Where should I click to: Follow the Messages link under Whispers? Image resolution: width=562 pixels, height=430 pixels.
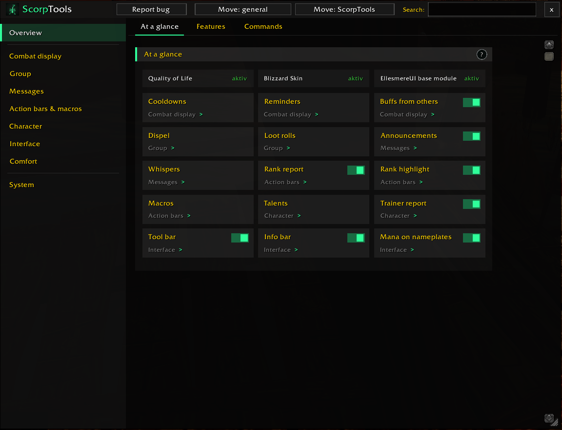166,182
